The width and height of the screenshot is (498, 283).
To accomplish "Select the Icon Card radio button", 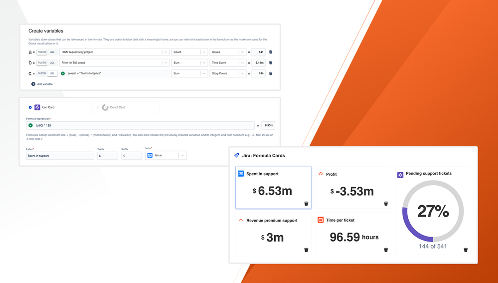I will pyautogui.click(x=30, y=107).
